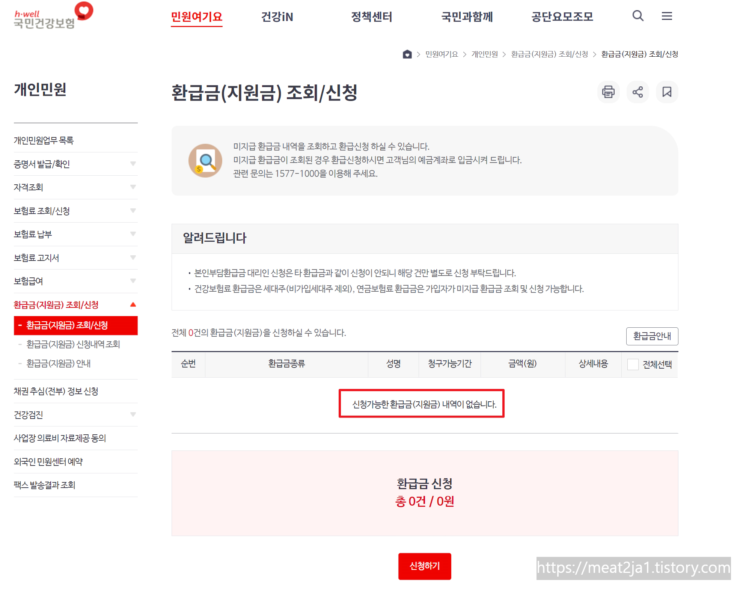This screenshot has width=746, height=595.
Task: Open the 정책센터 top menu
Action: click(371, 17)
